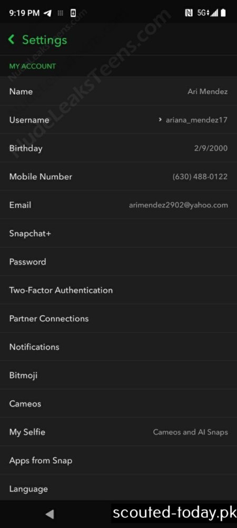Open Two-Factor Authentication settings
The image size is (237, 528).
click(118, 290)
